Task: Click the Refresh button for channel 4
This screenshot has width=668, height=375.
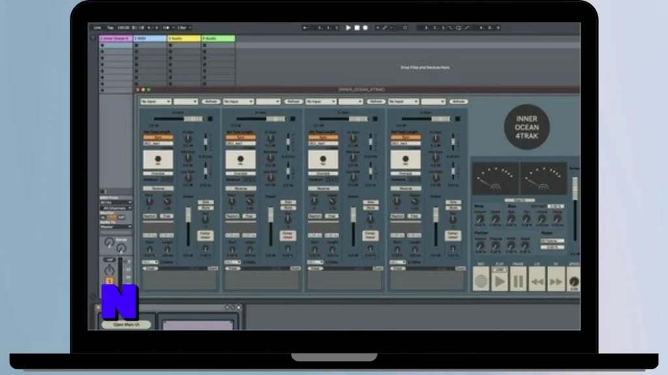Action: tap(459, 102)
